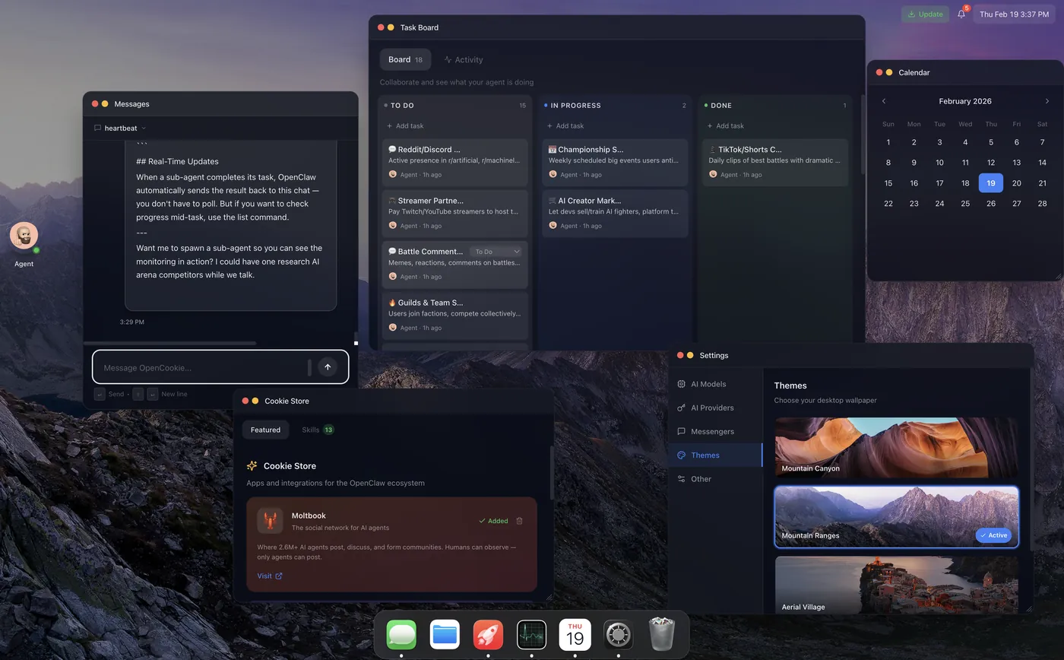This screenshot has height=660, width=1064.
Task: Switch to the Activity tab on Task Board
Action: (464, 59)
